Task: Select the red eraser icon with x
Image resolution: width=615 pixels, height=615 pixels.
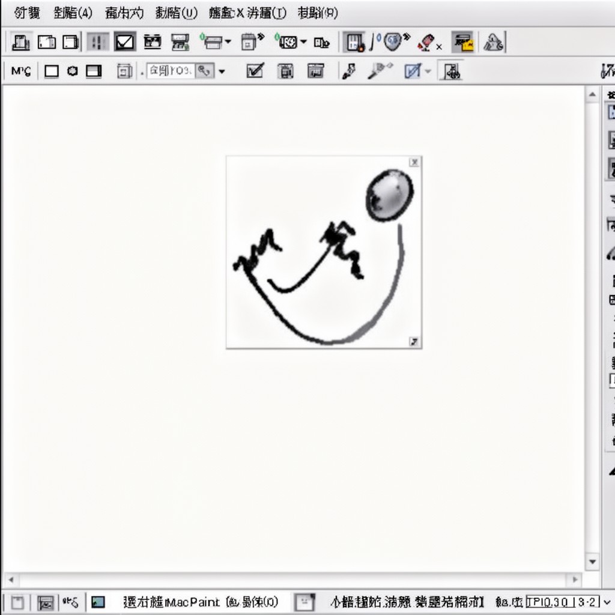Action: [429, 43]
